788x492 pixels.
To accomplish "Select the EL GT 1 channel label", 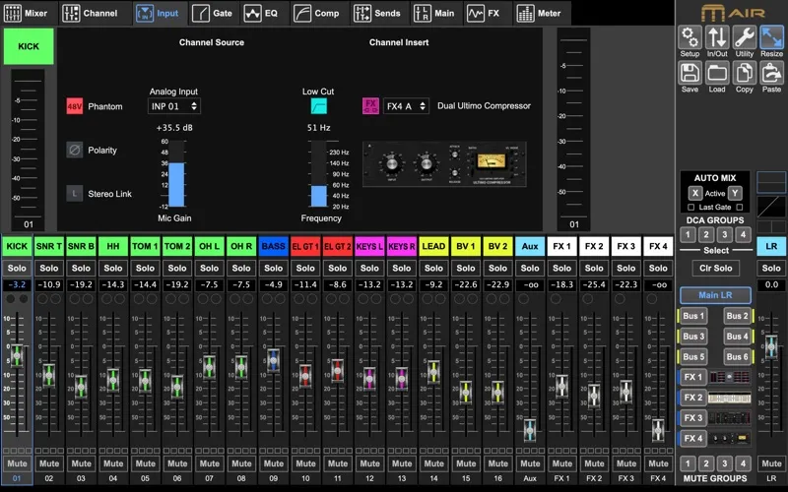I will (305, 247).
